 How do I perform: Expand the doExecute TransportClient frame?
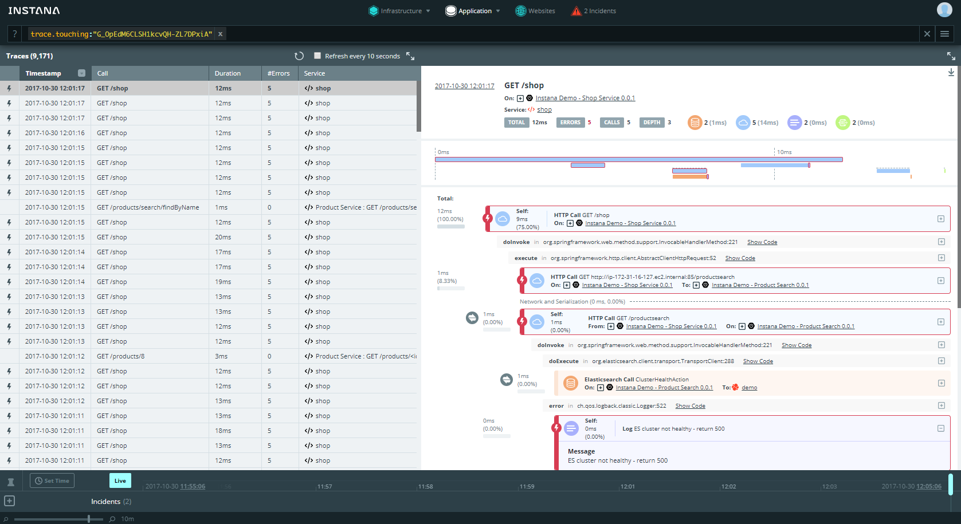[x=941, y=361]
